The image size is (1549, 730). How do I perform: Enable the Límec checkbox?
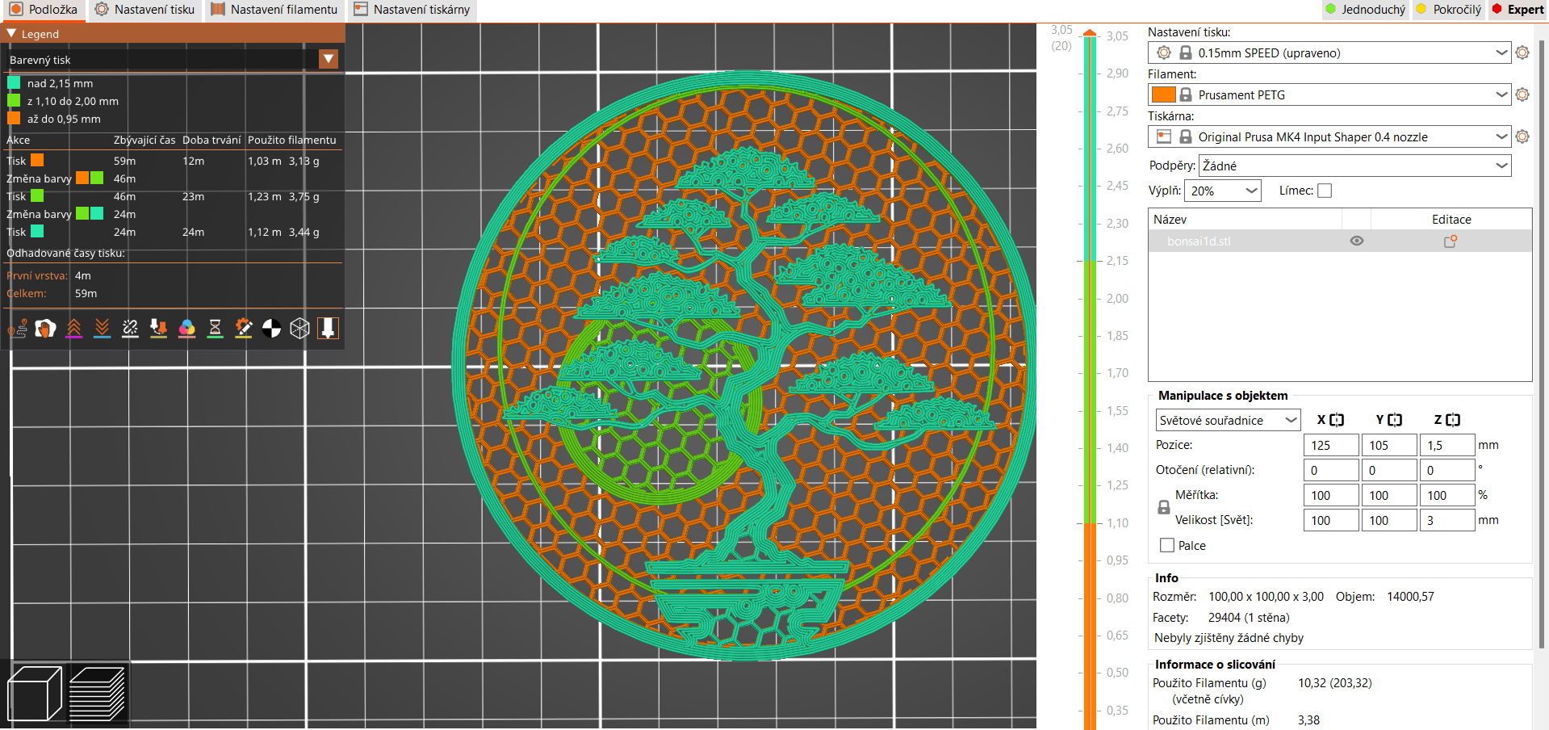(1325, 191)
